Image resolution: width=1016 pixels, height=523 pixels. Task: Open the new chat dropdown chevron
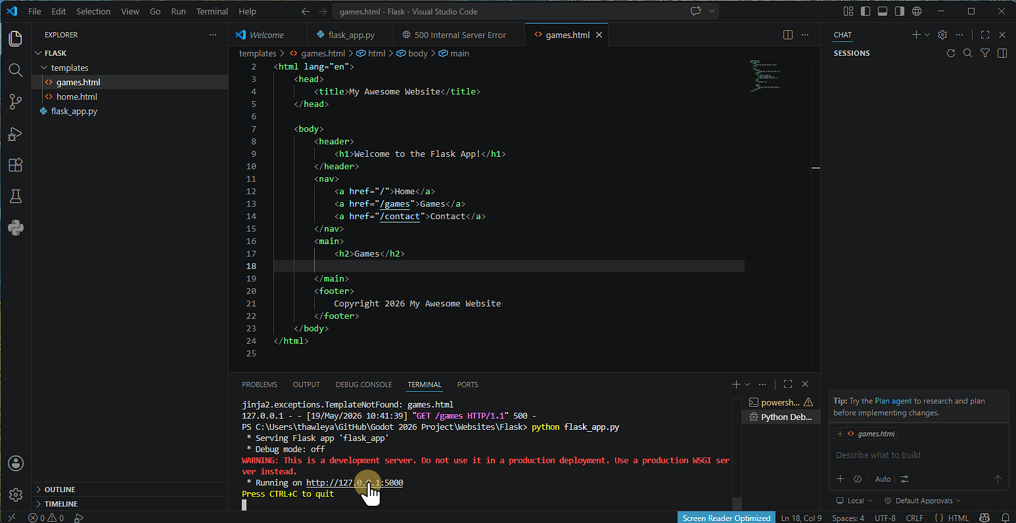(x=927, y=35)
